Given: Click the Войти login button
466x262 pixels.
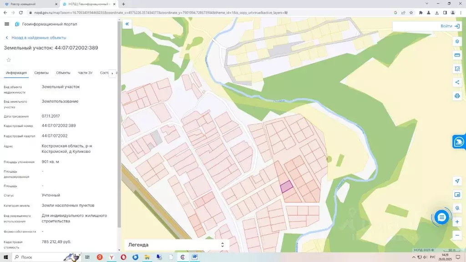Looking at the screenshot, I should 450,26.
